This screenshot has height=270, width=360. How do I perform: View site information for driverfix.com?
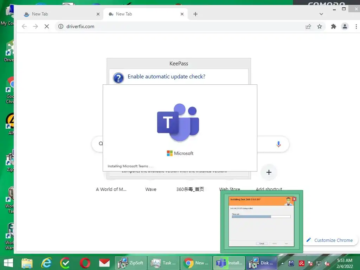tap(61, 26)
